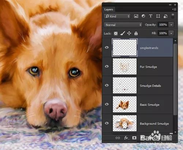Select the Background Smudge layer name
Screen dimensions: 183x150
click(x=154, y=124)
